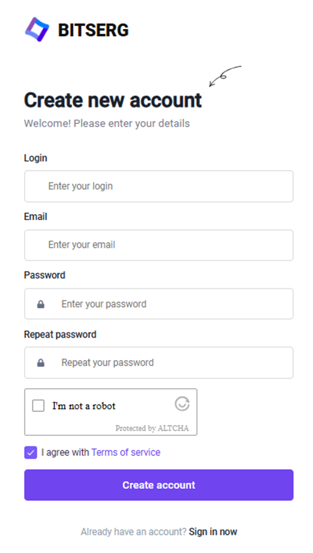Click the BITSERG brand name text
The image size is (313, 553).
[x=93, y=31]
